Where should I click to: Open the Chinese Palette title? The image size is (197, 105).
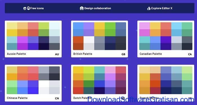17,98
